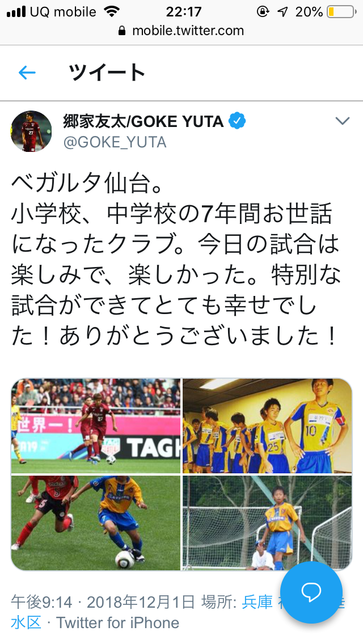Viewport: 363px width, 644px height.
Task: Tap the blue verified badge
Action: pos(237,121)
